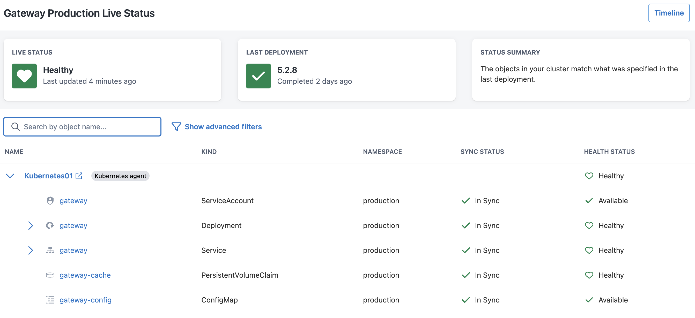The image size is (695, 318).
Task: Click the Deployment icon next to gateway
Action: (x=50, y=225)
